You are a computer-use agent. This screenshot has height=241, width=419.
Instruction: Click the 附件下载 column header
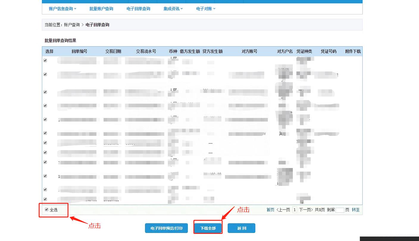353,51
